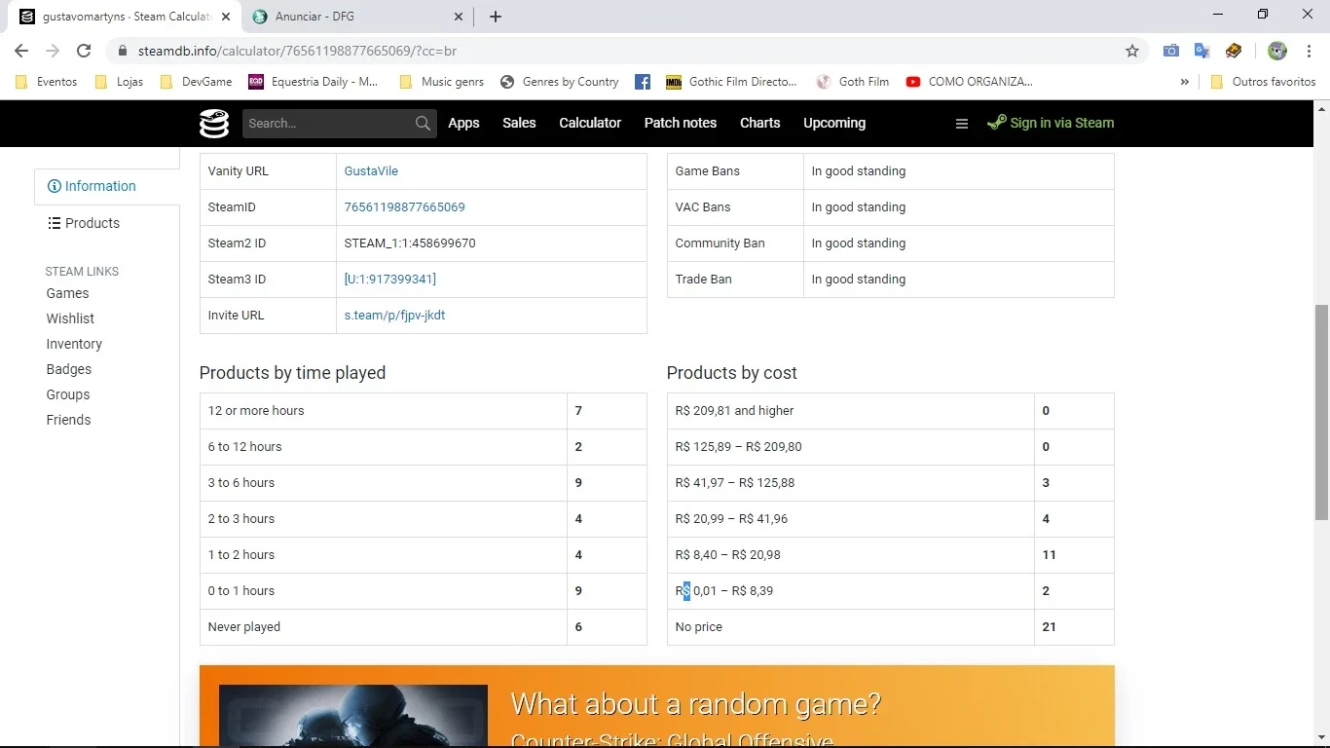Open the Goth Film bookmark
This screenshot has width=1330, height=748.
[853, 82]
